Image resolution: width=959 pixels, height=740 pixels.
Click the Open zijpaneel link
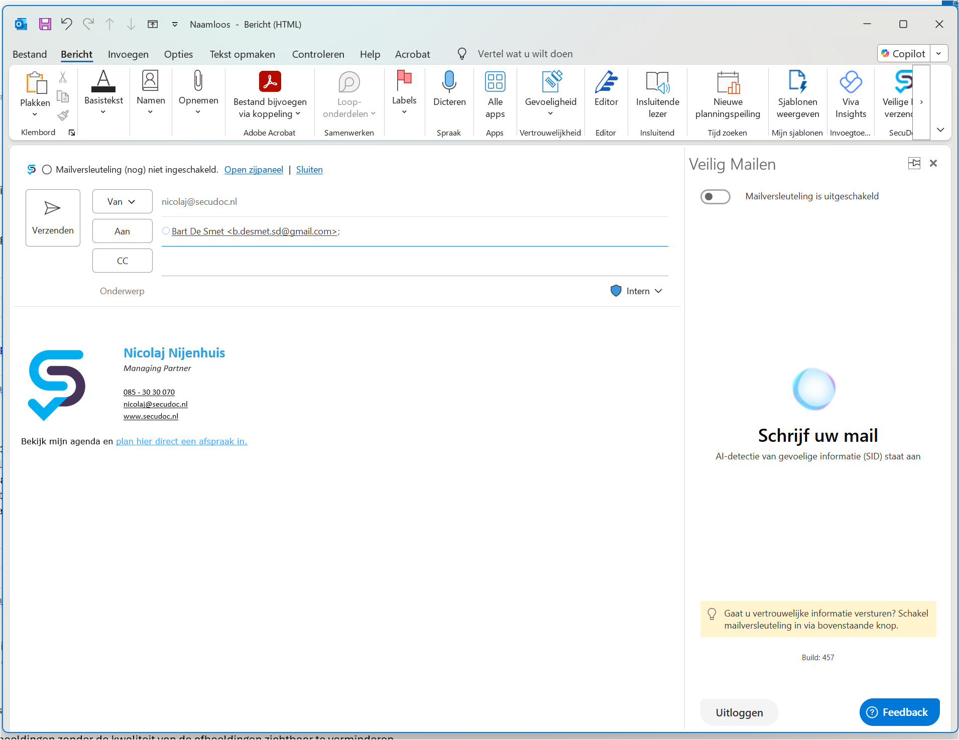pos(254,170)
